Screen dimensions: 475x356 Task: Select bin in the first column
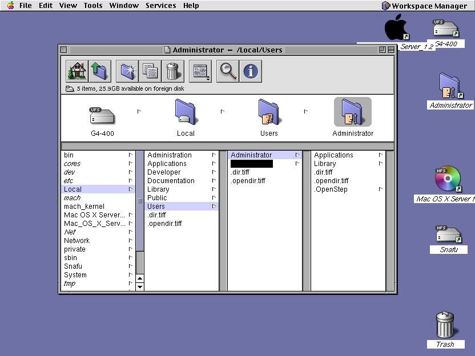click(98, 155)
